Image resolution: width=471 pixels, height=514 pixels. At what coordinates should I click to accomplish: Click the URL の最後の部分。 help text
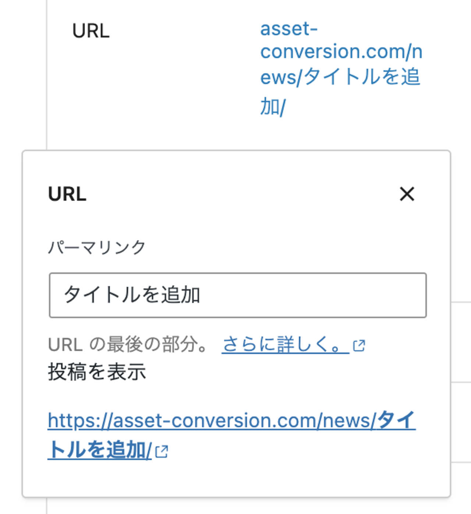click(x=128, y=345)
